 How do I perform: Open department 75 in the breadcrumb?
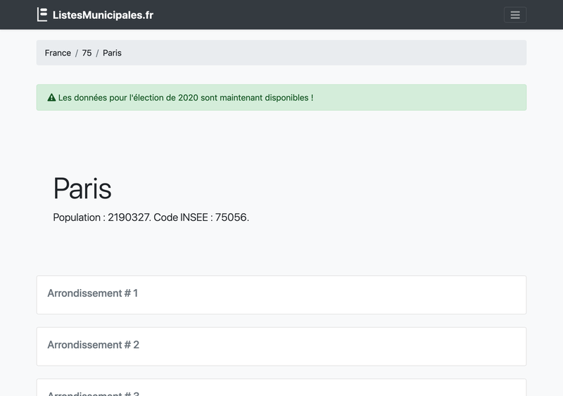click(87, 53)
